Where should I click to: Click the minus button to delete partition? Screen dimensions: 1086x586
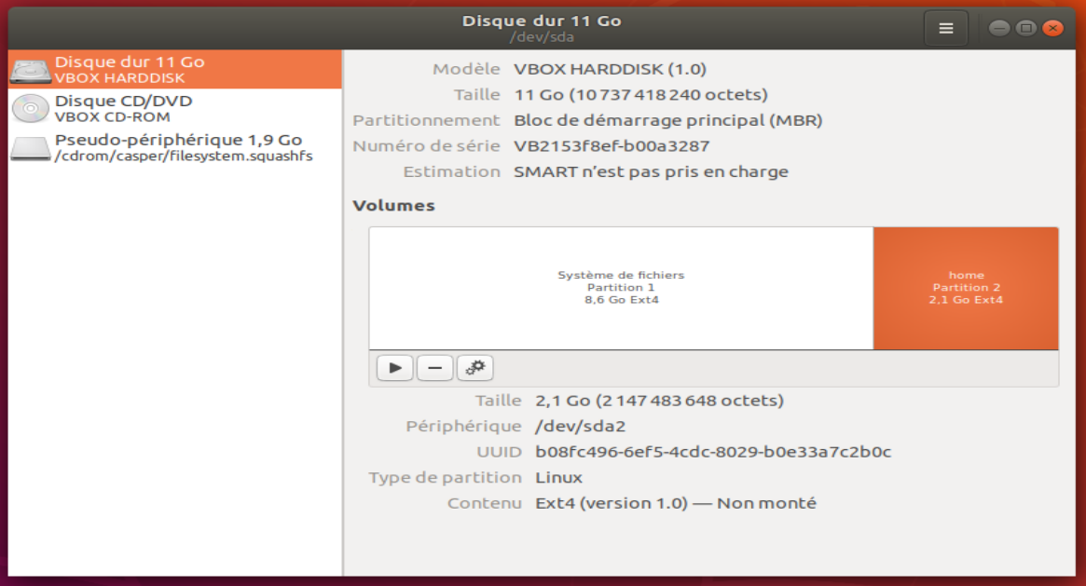(x=434, y=368)
